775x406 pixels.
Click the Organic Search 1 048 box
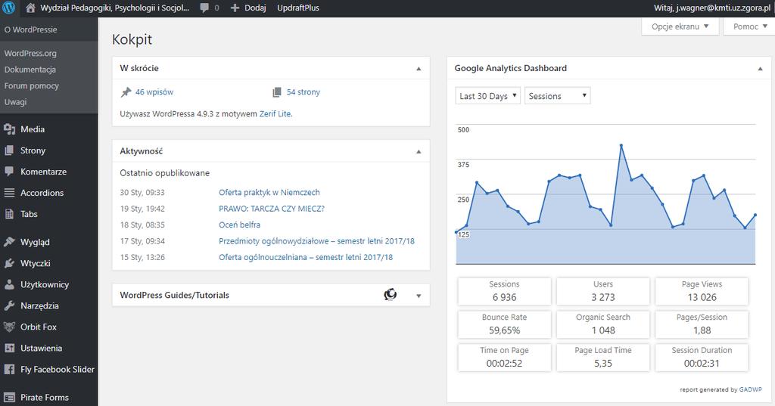(603, 324)
